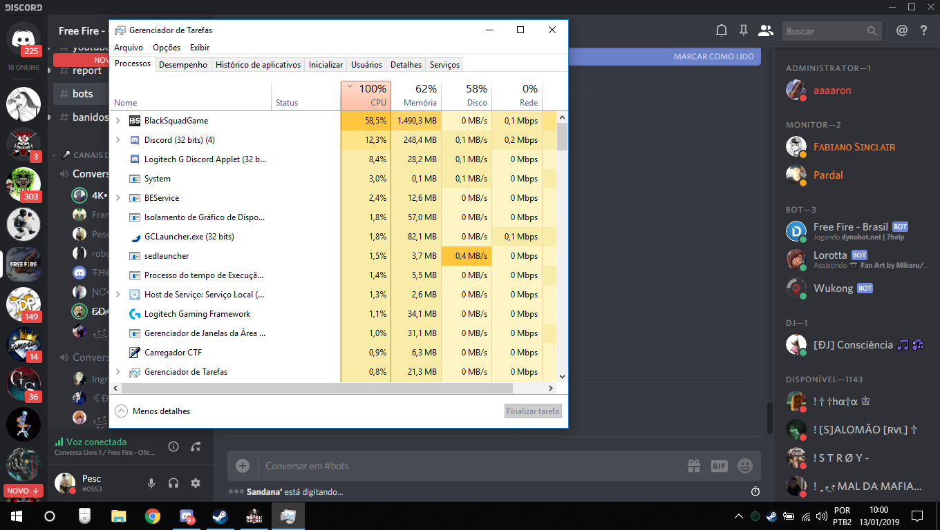
Task: Select sedlauncher process row
Action: pos(333,256)
